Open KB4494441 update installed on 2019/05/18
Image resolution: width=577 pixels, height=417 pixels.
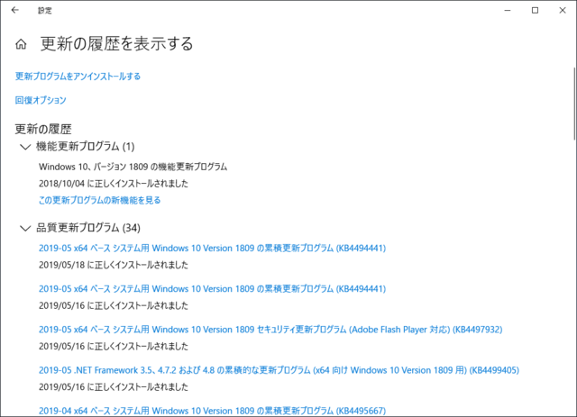pyautogui.click(x=213, y=249)
